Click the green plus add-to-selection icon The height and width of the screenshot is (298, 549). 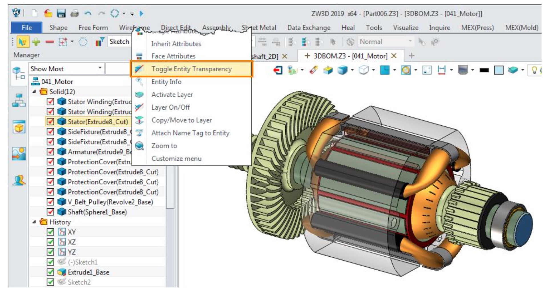pyautogui.click(x=36, y=42)
